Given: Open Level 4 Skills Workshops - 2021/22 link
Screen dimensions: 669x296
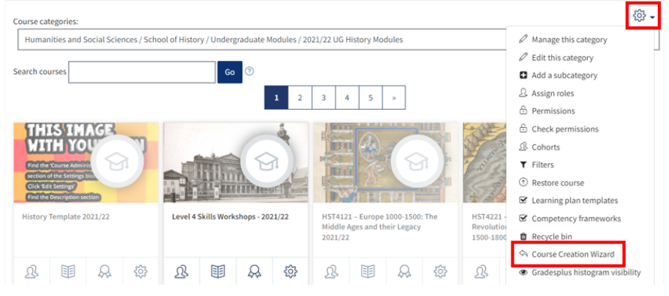Looking at the screenshot, I should pyautogui.click(x=231, y=216).
